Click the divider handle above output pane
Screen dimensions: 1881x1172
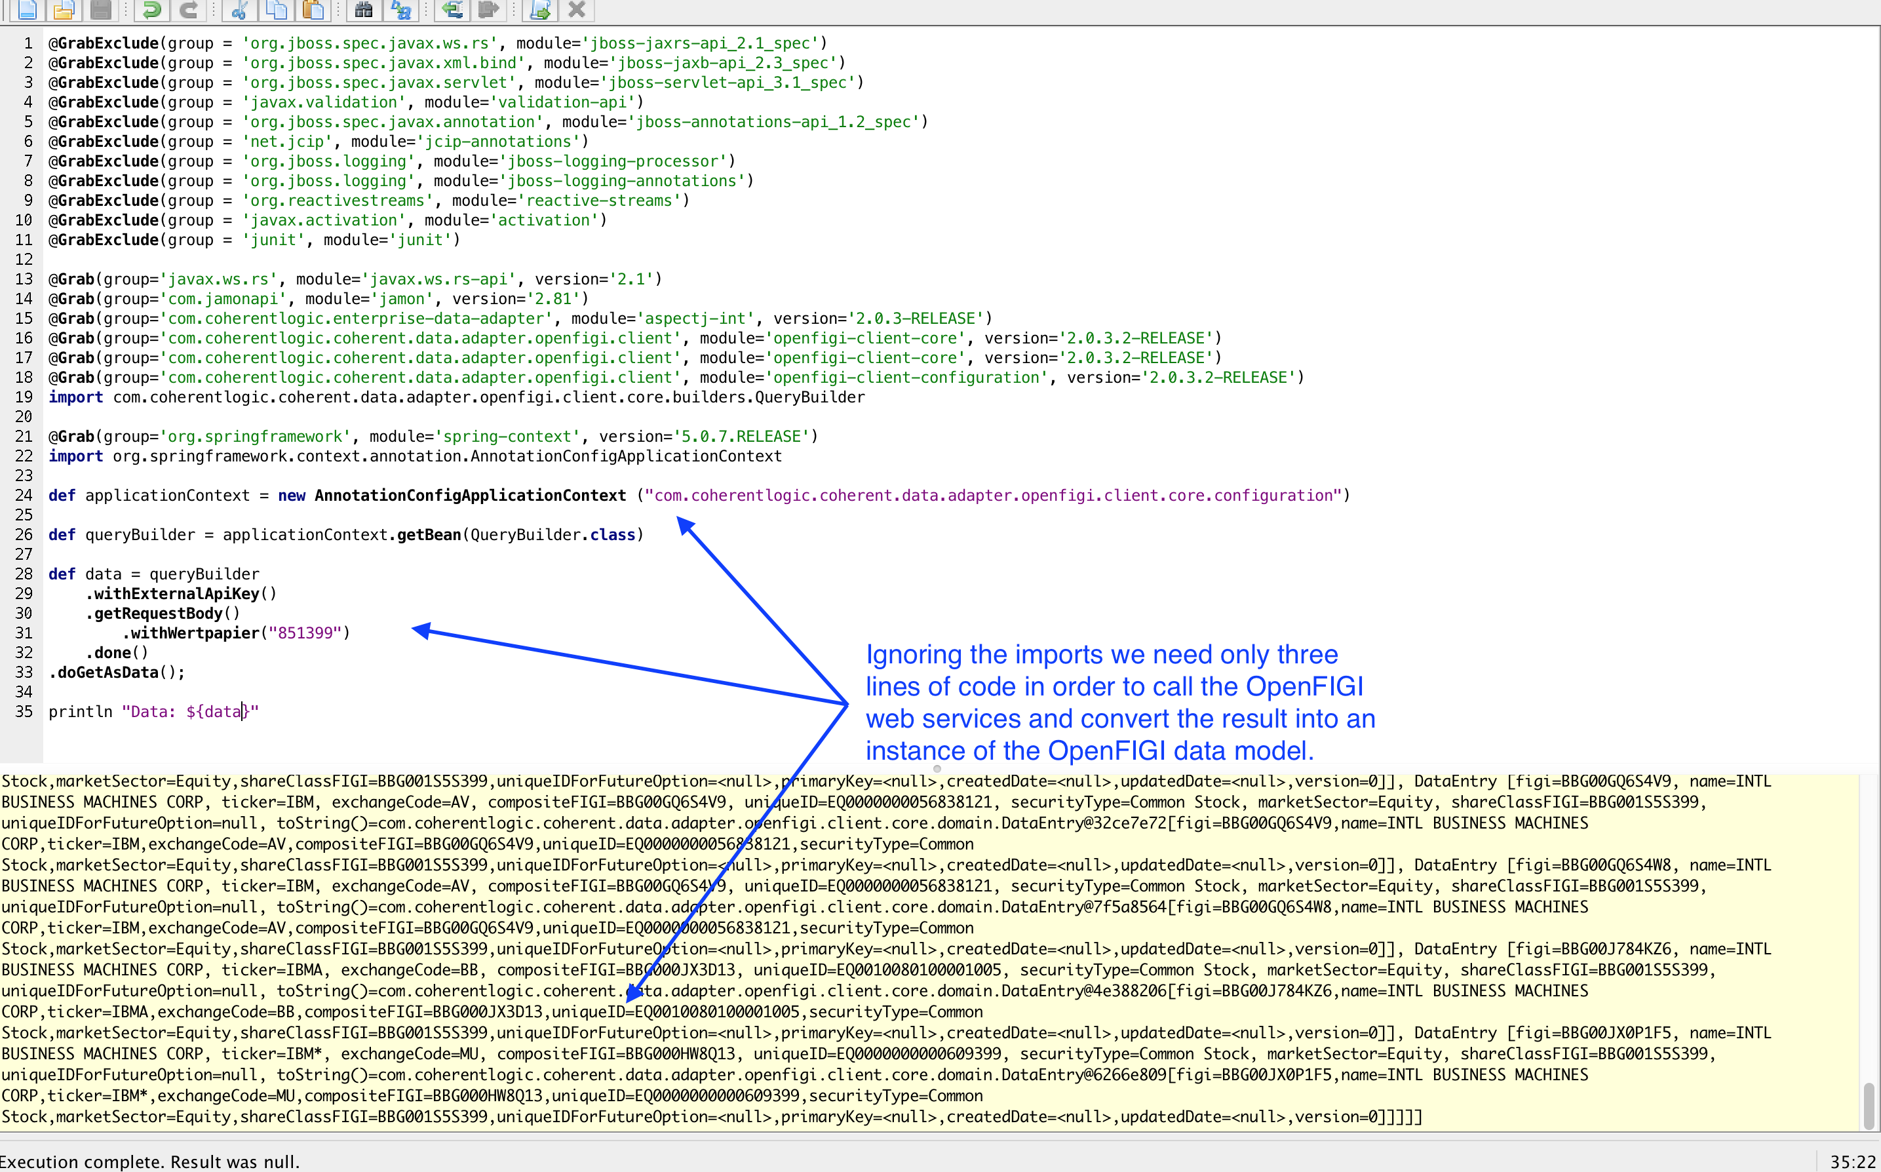(x=937, y=769)
